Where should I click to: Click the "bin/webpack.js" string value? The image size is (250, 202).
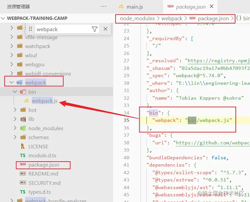[208, 120]
